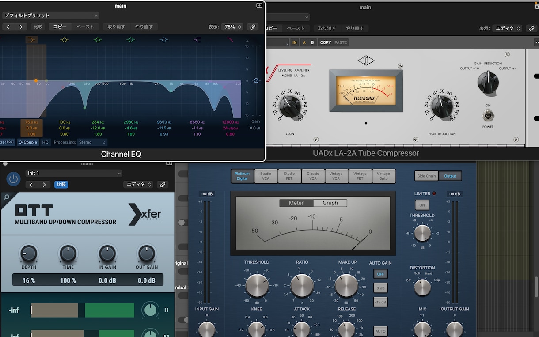539x337 pixels.
Task: Toggle the limiter ON button in compressor
Action: point(422,205)
